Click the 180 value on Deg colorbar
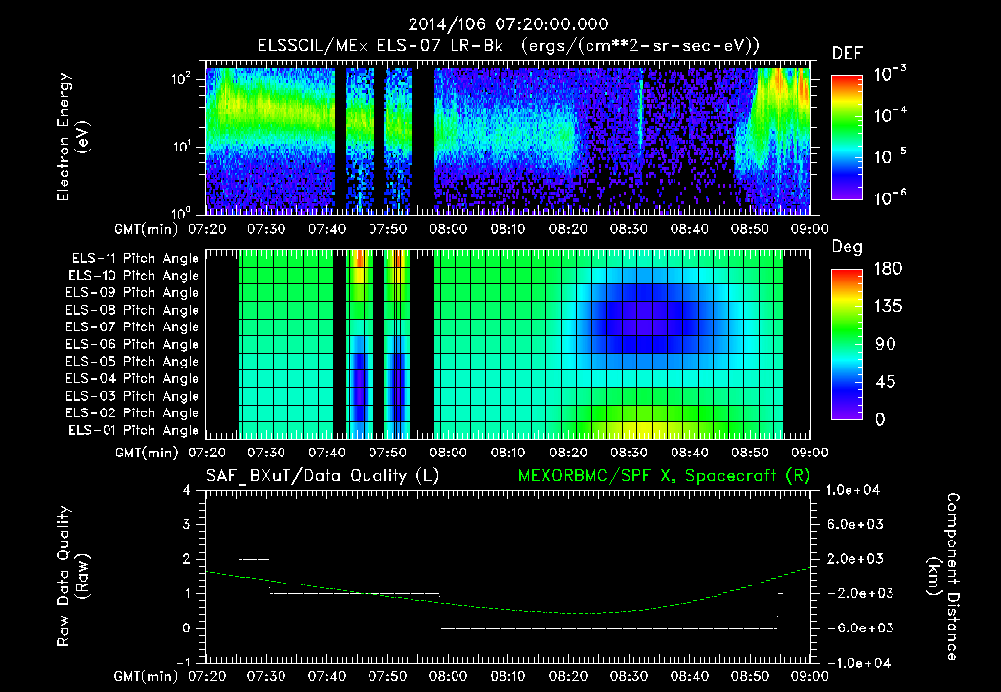 click(x=888, y=269)
